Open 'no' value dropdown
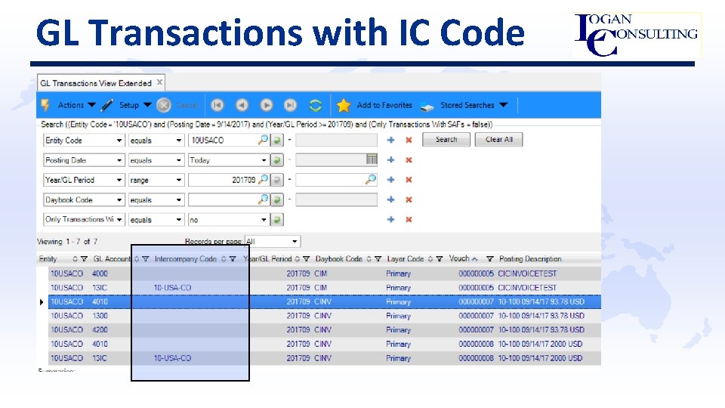725x408 pixels. pos(264,220)
